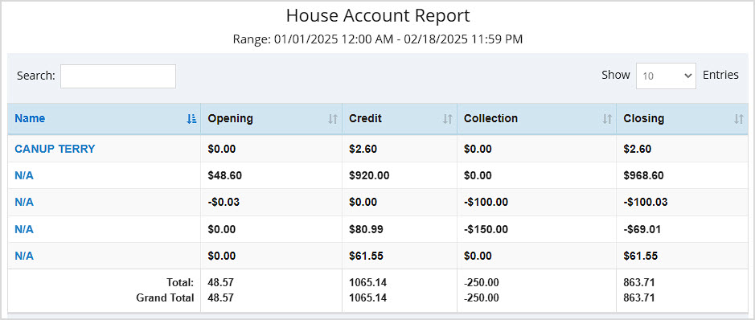Focus the Search input field
755x320 pixels.
point(118,76)
